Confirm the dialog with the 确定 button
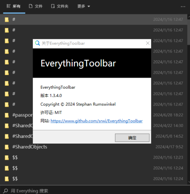This screenshot has height=194, width=190. pos(132,138)
